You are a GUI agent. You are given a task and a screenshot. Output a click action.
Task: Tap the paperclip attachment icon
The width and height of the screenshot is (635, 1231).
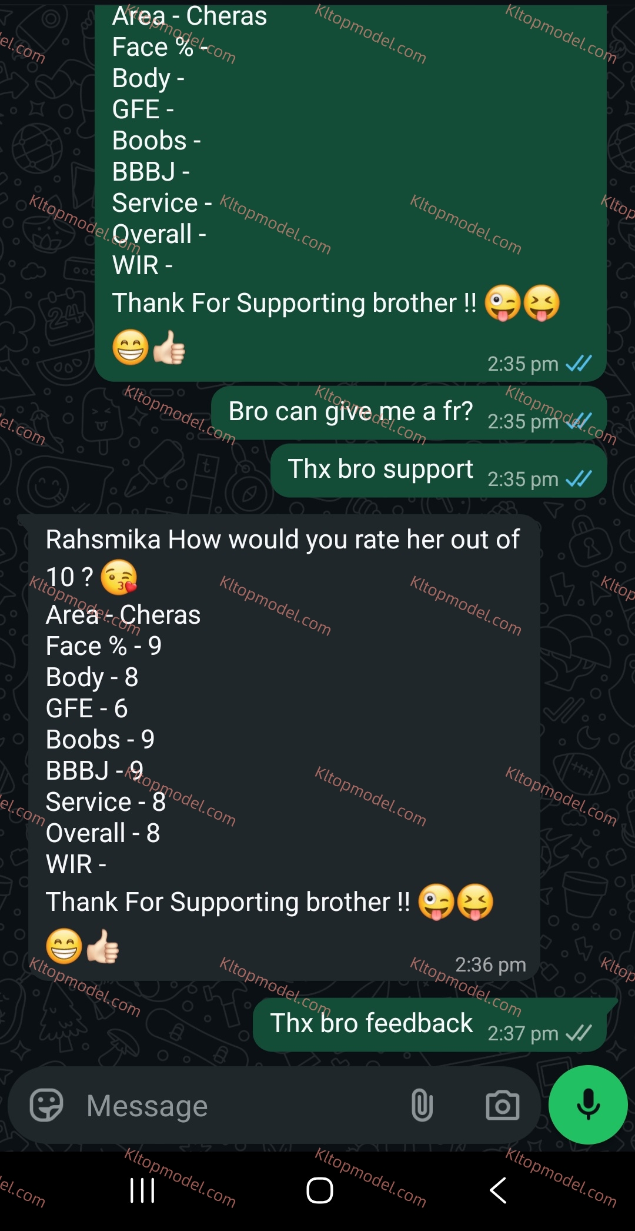[422, 1106]
